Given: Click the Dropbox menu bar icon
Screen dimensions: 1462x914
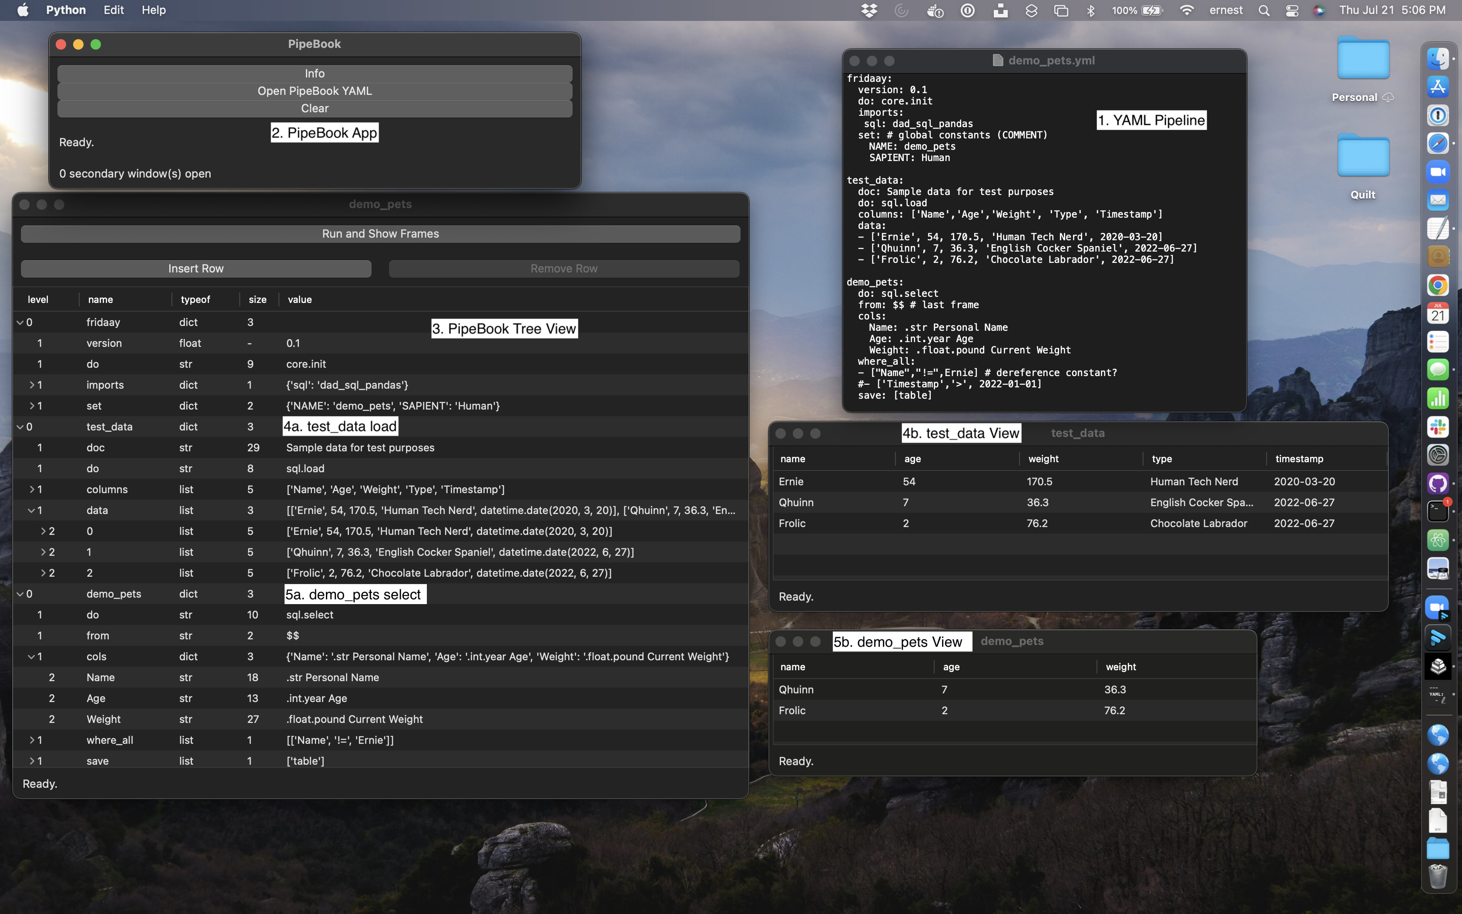Looking at the screenshot, I should [869, 10].
